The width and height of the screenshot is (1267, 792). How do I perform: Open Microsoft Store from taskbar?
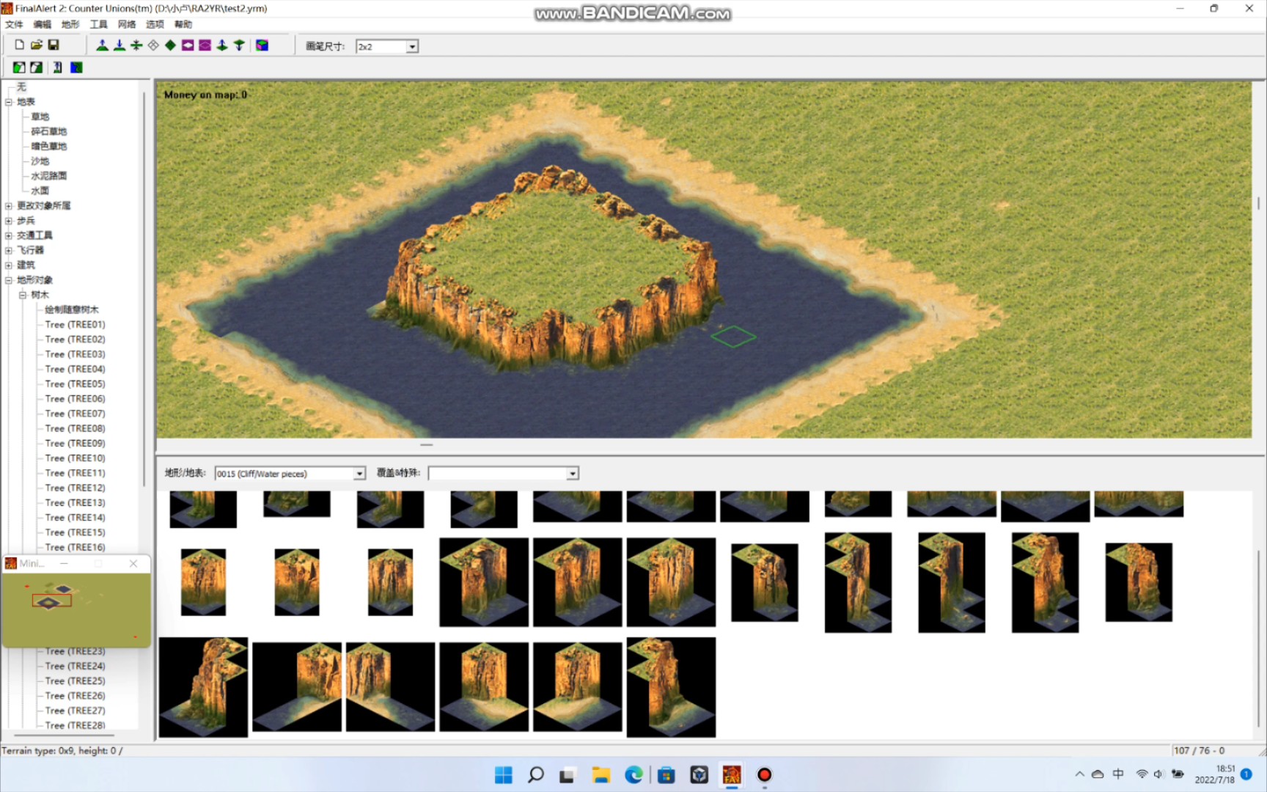666,775
